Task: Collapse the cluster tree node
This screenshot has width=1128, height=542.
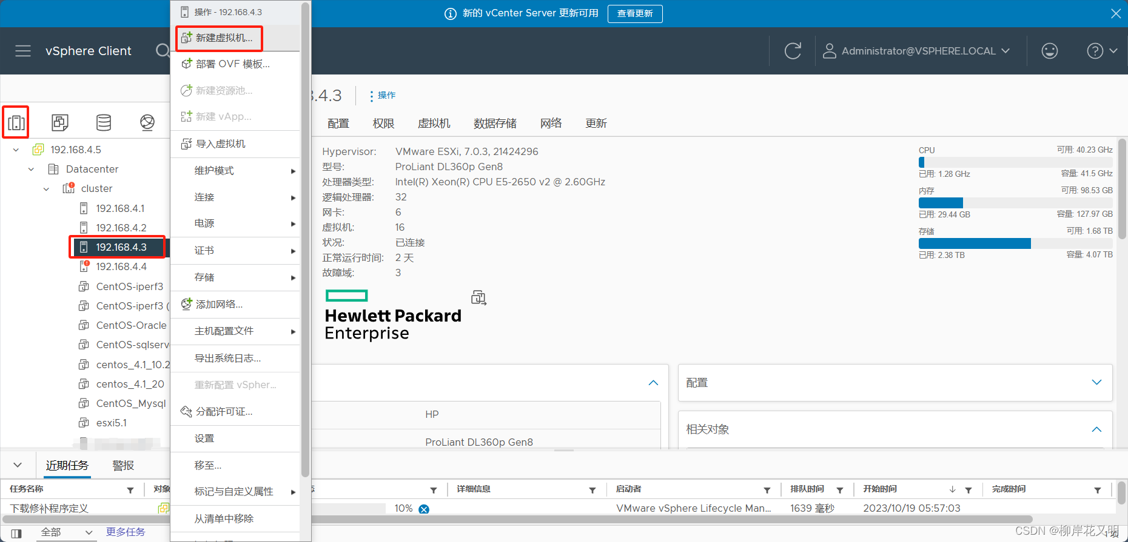Action: point(46,188)
